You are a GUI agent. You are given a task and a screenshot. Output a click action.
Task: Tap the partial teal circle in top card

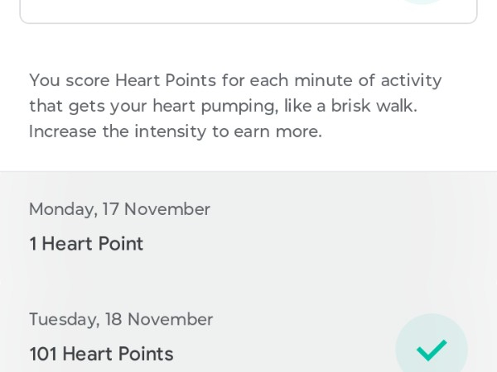[x=422, y=2]
